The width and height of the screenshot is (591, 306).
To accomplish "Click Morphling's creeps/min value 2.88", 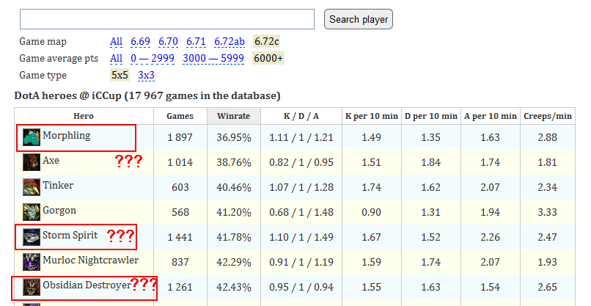I will (x=548, y=137).
